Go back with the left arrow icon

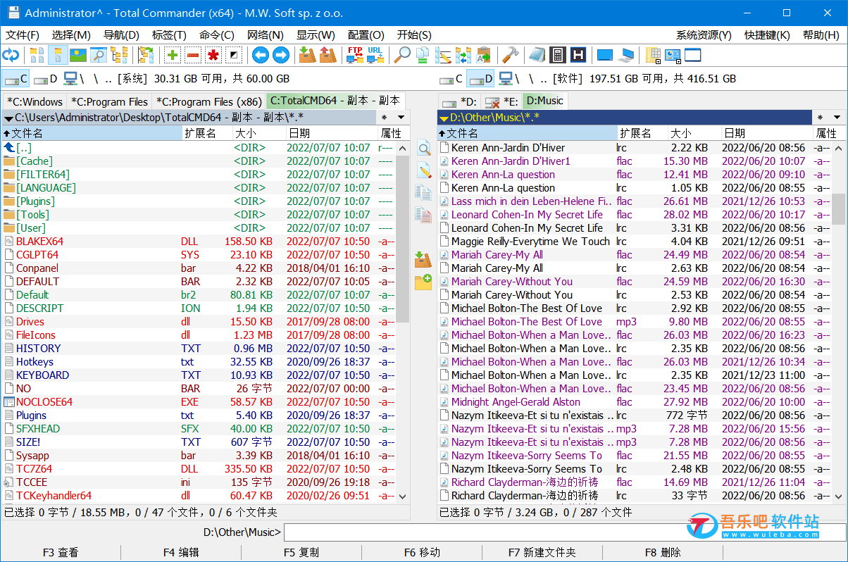point(261,55)
